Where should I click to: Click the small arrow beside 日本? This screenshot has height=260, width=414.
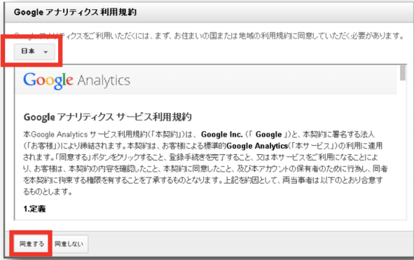point(46,52)
